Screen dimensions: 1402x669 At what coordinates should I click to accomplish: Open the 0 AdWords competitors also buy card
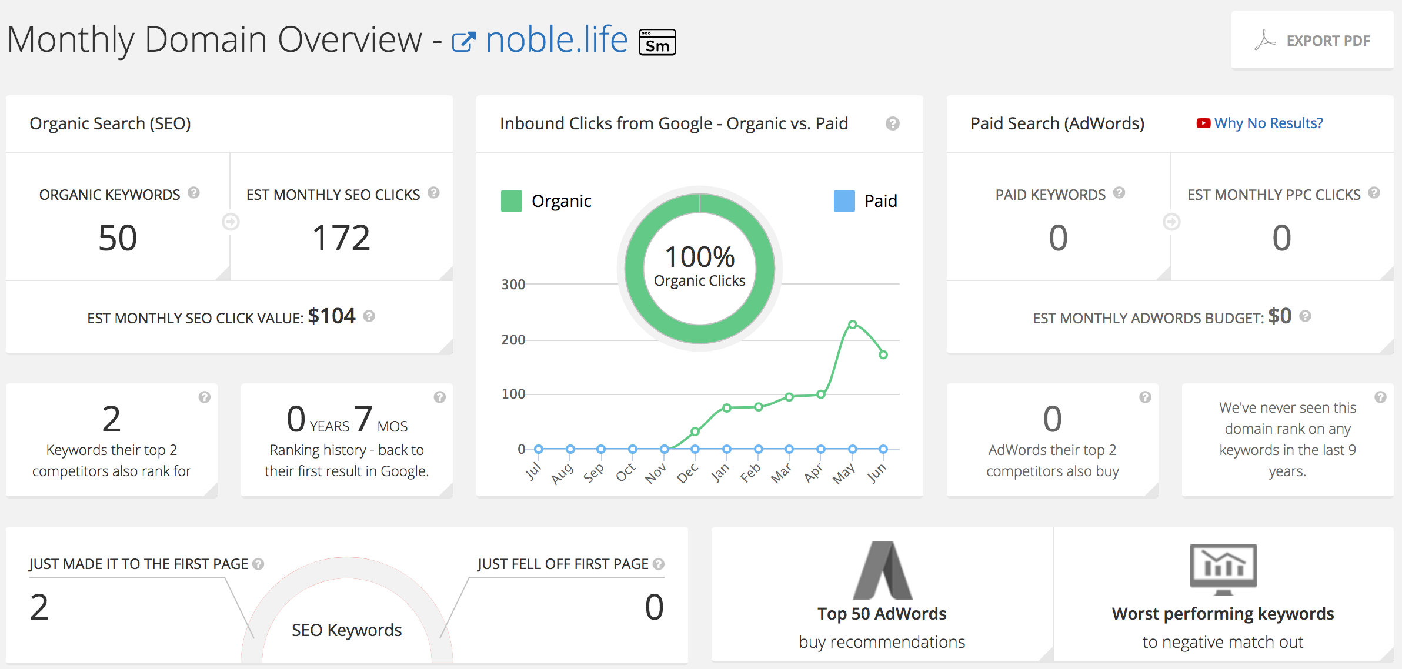(1053, 440)
